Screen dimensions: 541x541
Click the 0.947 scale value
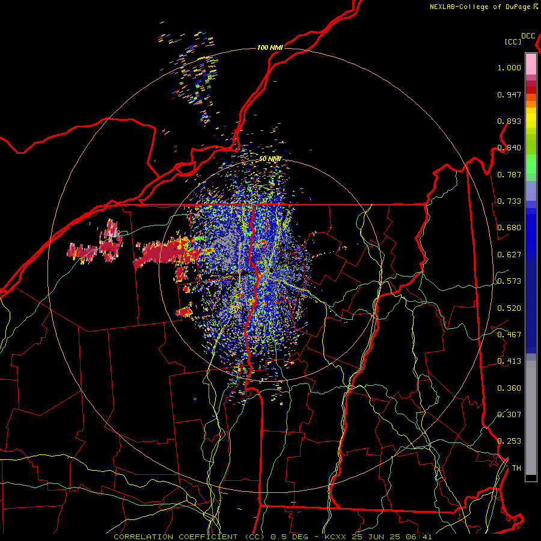coord(509,94)
